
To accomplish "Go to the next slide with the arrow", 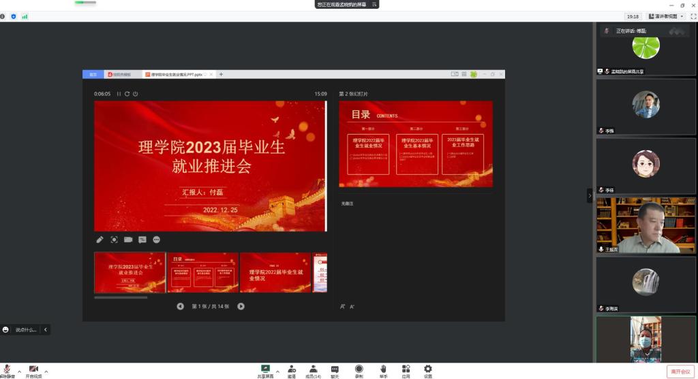I will point(241,306).
